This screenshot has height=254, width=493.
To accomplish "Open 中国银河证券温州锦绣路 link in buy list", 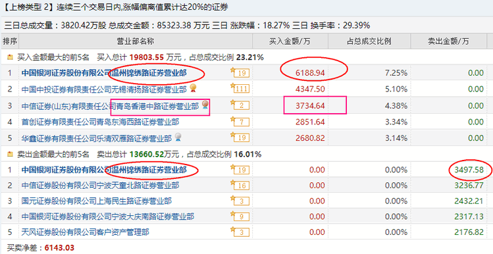I will click(104, 73).
